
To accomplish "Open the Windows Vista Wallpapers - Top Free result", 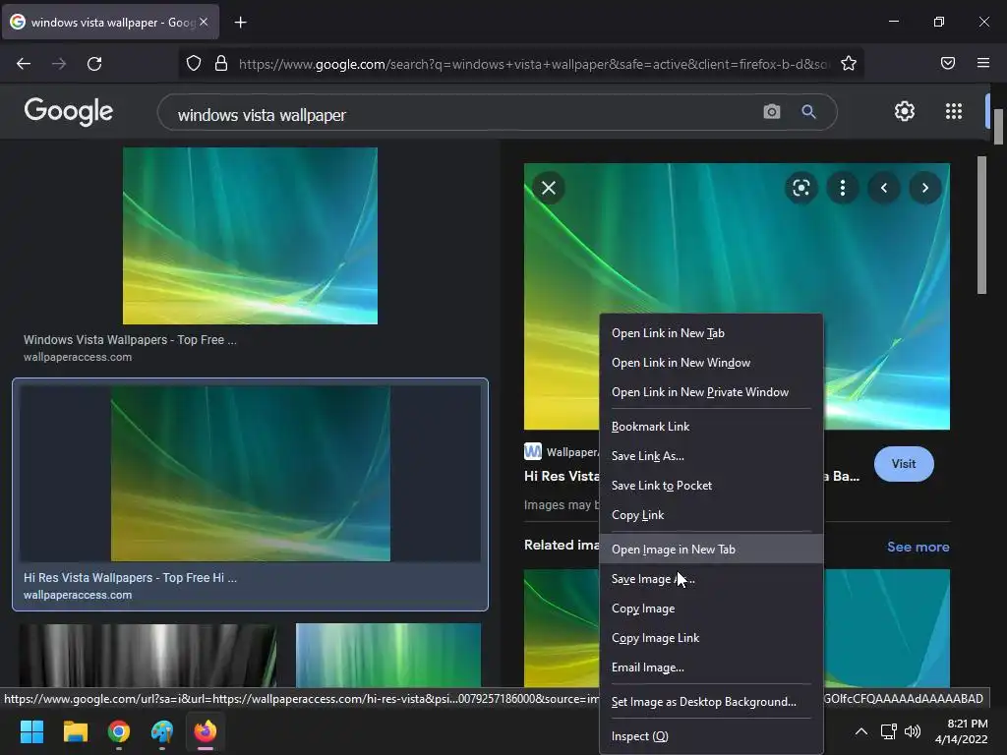I will (x=131, y=339).
